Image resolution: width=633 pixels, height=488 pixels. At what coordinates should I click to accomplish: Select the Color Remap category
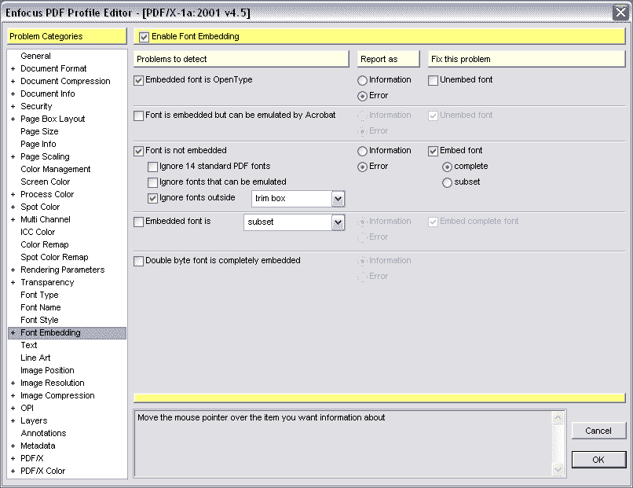click(45, 245)
